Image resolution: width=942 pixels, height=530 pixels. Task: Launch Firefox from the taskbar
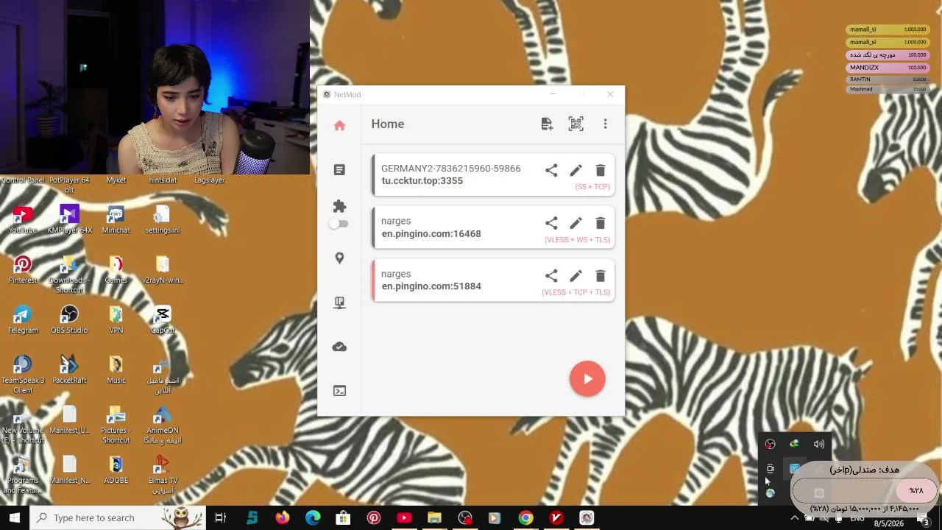283,517
